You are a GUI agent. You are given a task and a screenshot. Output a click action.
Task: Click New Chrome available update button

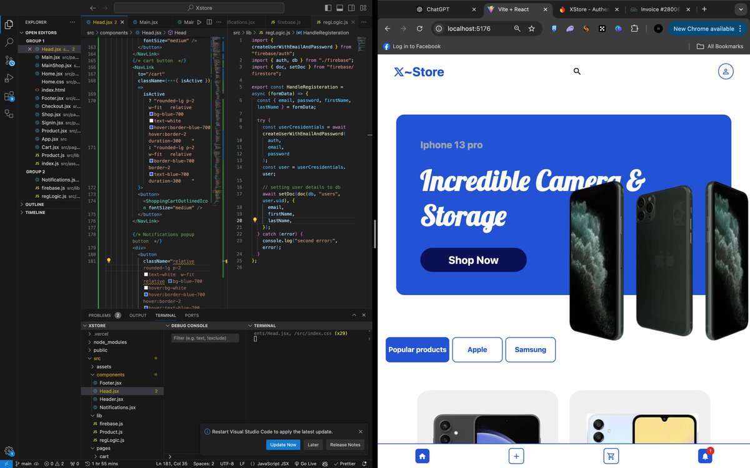coord(706,29)
